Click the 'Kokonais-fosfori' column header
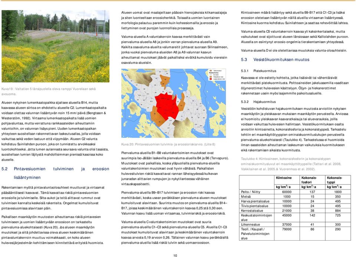This screenshot has height=257, width=356. [309, 180]
